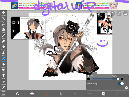Screen dimensions: 129x97
Task: Undo the last stroke
Action: point(75,94)
